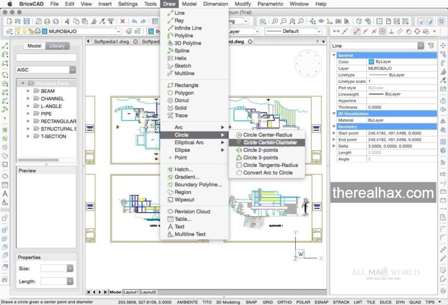The height and width of the screenshot is (305, 448).
Task: Click the table icon on left toolbar
Action: click(5, 185)
